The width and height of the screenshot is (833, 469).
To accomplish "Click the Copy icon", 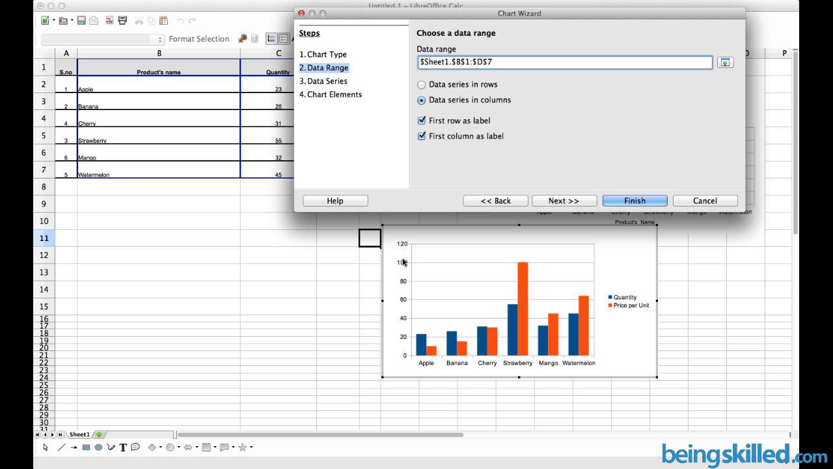I will pos(151,21).
